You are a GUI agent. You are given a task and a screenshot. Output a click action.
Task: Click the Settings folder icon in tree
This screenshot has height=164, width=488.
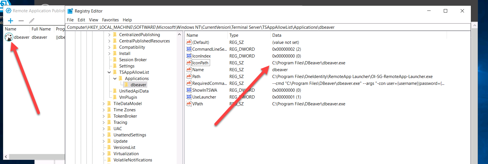click(115, 66)
